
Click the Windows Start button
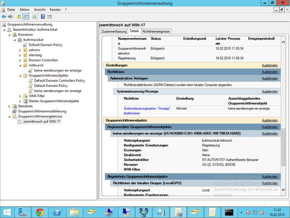coord(7,212)
